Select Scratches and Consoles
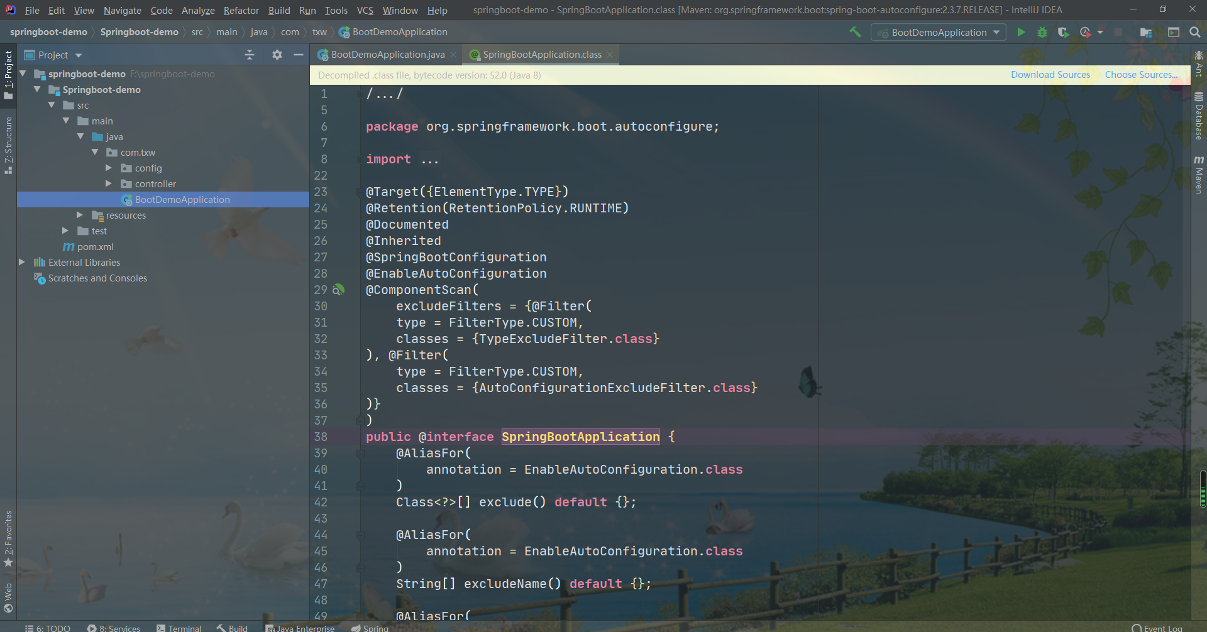Image resolution: width=1207 pixels, height=632 pixels. click(x=97, y=278)
